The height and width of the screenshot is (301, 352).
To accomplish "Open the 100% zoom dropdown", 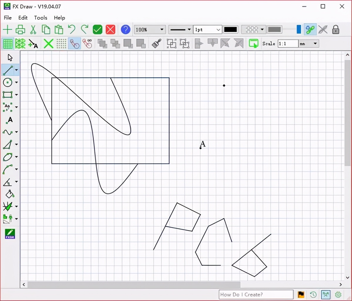I will coord(162,30).
